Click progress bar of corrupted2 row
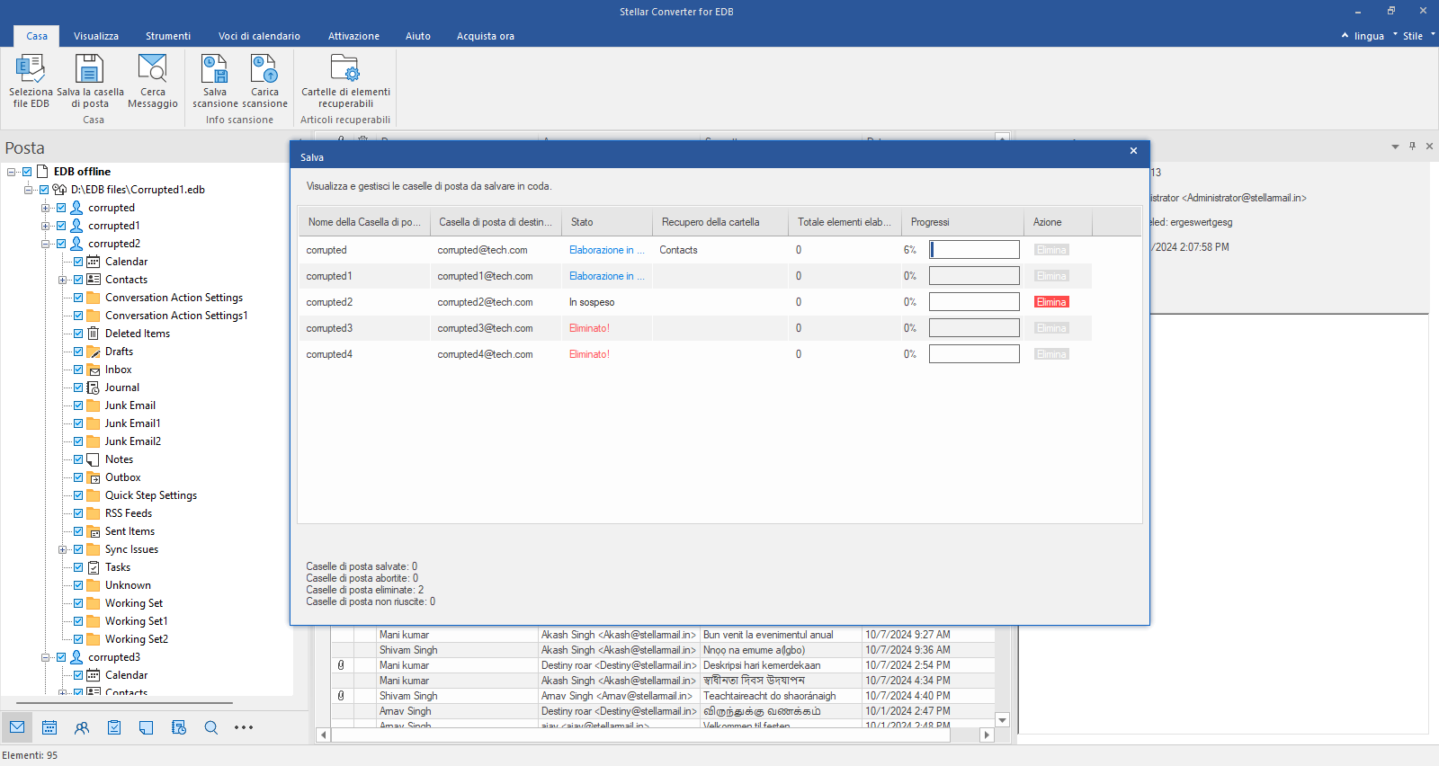This screenshot has width=1439, height=766. point(974,302)
